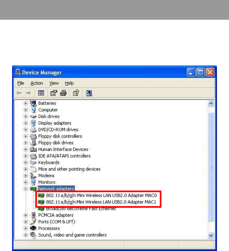Expand Sound, video and game controllers node
This screenshot has height=251, width=229.
pyautogui.click(x=26, y=235)
